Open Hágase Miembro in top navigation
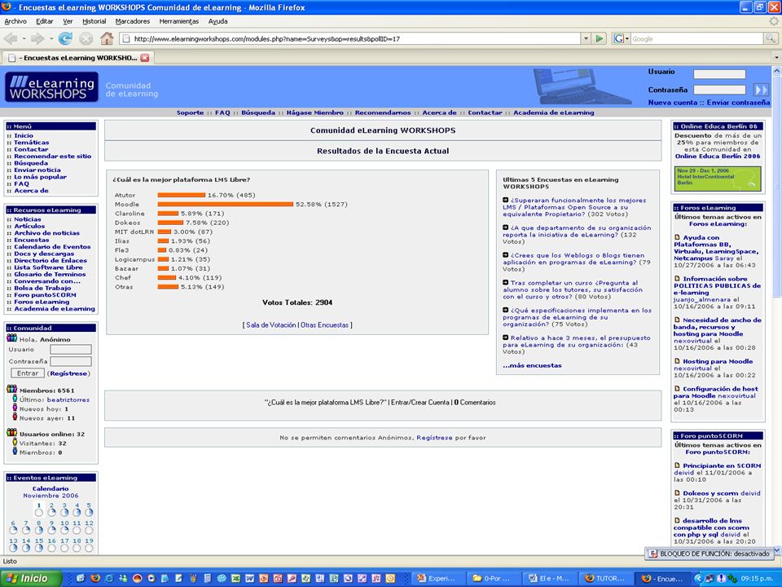 pyautogui.click(x=314, y=113)
